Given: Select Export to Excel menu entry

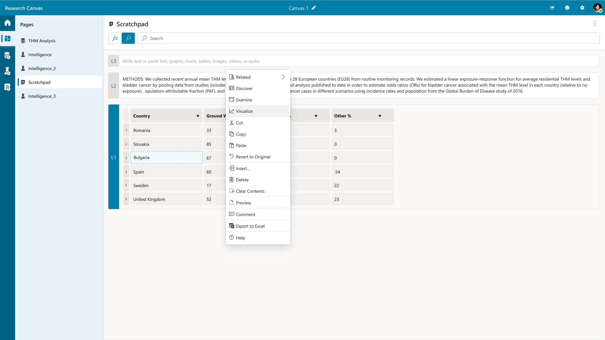Looking at the screenshot, I should 250,226.
